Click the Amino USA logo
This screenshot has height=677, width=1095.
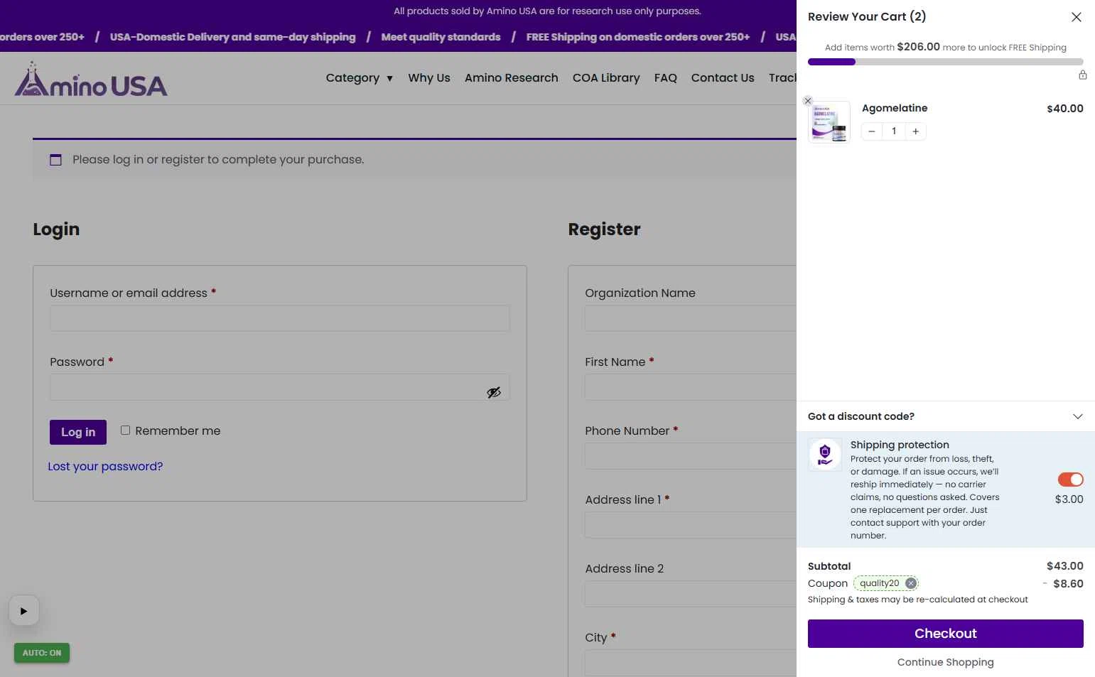pyautogui.click(x=91, y=80)
